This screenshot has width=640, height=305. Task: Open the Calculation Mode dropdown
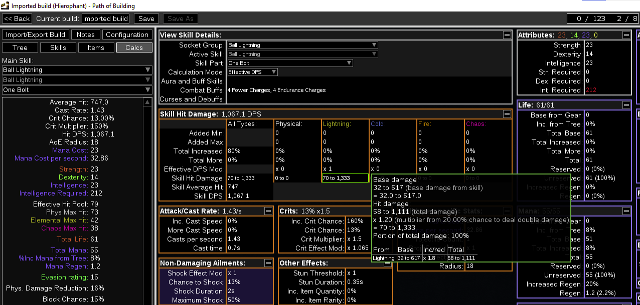tap(252, 72)
